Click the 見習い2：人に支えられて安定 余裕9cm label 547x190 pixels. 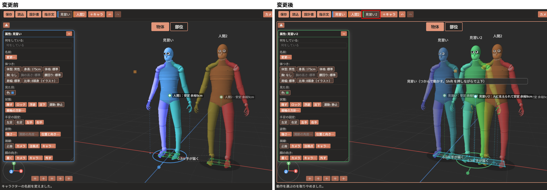(505, 96)
